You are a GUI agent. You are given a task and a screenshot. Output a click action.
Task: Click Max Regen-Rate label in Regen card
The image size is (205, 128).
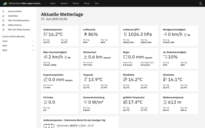pyautogui.click(x=147, y=62)
